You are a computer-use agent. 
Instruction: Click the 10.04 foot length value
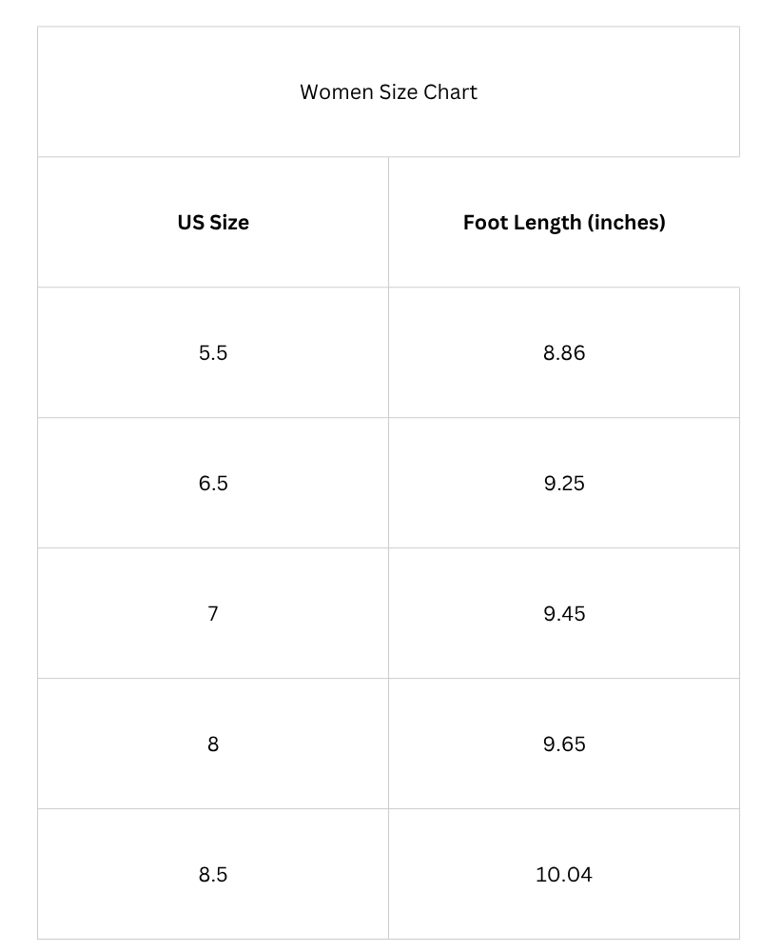coord(564,875)
